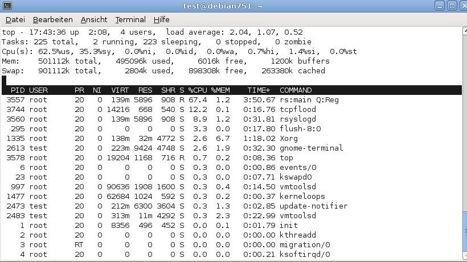
Task: Open the Datei menu
Action: point(15,19)
